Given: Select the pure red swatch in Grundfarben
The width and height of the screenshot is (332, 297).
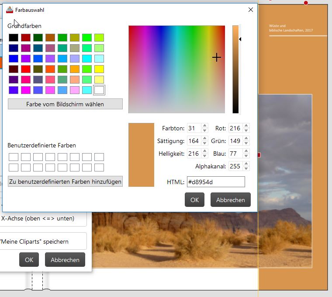Looking at the screenshot, I should click(x=26, y=69).
